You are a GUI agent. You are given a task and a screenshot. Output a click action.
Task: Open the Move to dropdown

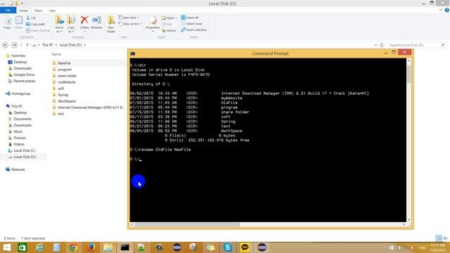point(59,25)
